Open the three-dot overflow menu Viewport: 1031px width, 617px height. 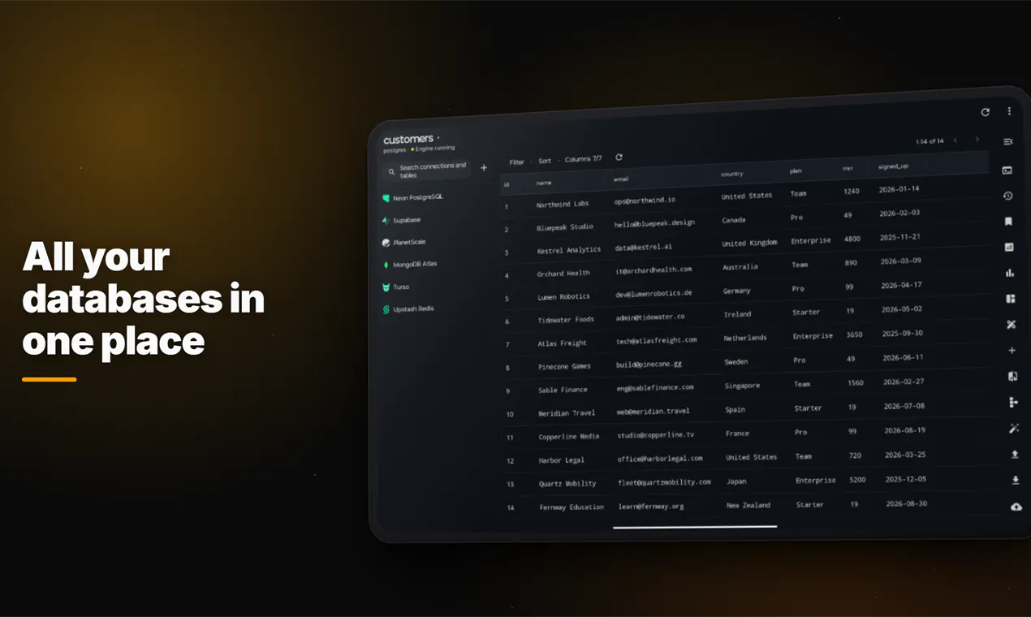(1009, 111)
